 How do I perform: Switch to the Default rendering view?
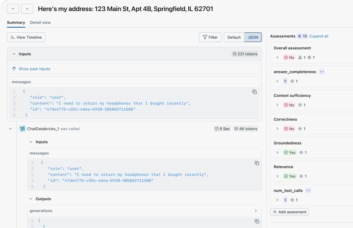coord(234,37)
